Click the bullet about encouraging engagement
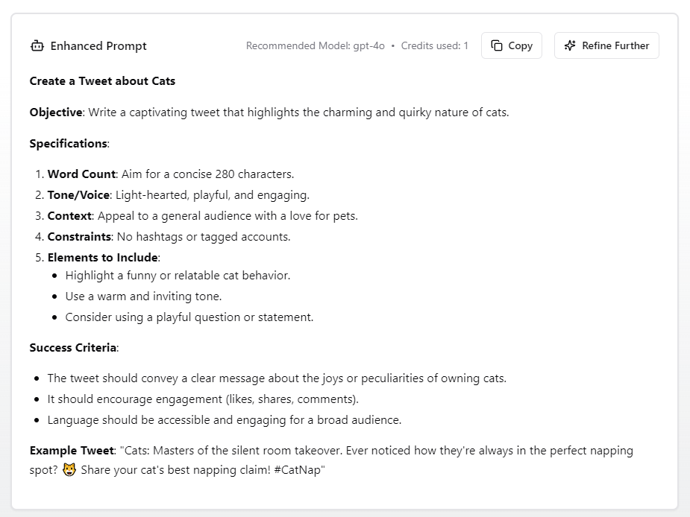Image resolution: width=690 pixels, height=517 pixels. pos(203,399)
